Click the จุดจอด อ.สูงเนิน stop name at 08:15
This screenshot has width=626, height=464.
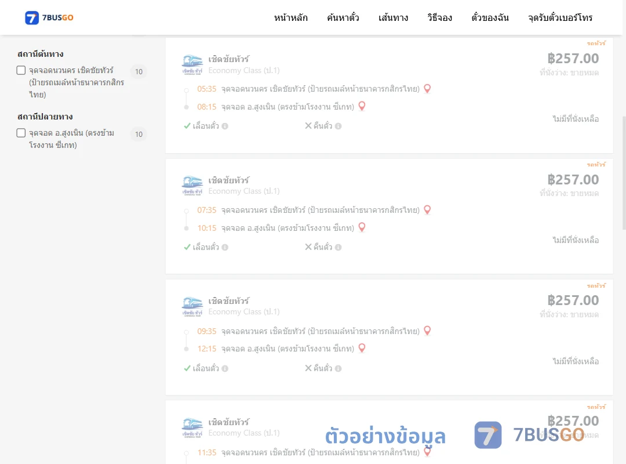click(288, 107)
